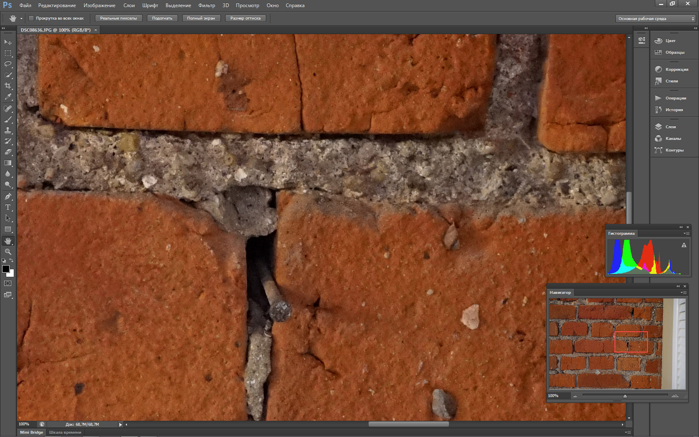Screen dimensions: 699x437
Task: Select the Clone Stamp tool
Action: (8, 130)
